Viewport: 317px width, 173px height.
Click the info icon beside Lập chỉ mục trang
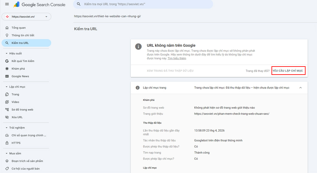[x=137, y=88]
